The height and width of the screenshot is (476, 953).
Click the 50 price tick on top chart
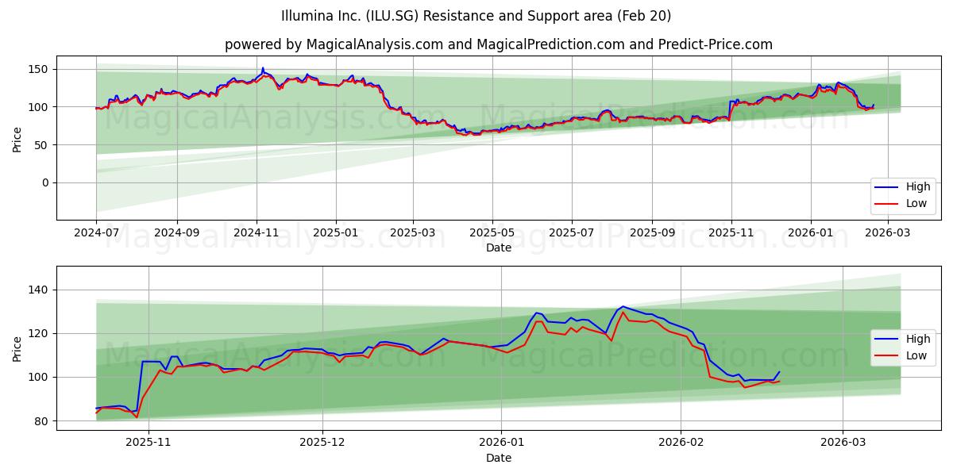point(43,145)
